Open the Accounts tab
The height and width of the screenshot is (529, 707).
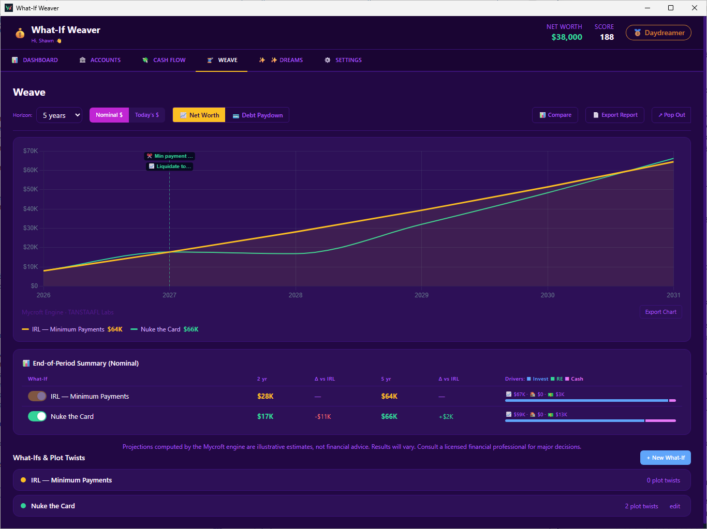100,60
